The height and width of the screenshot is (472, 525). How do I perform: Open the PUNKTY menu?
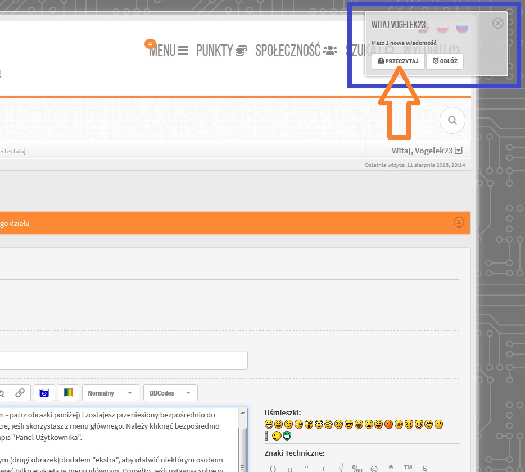pos(221,50)
